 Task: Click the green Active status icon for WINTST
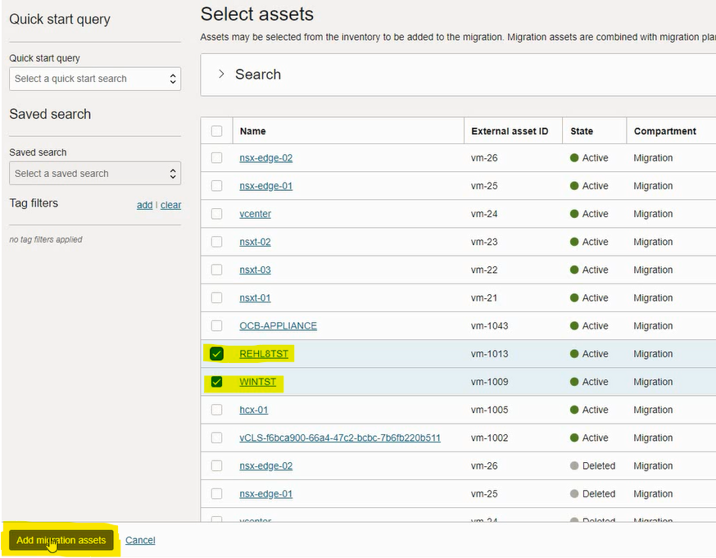click(574, 382)
